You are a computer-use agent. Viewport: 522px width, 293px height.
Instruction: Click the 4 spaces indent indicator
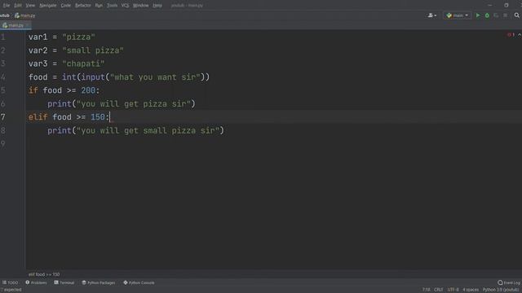pyautogui.click(x=471, y=290)
